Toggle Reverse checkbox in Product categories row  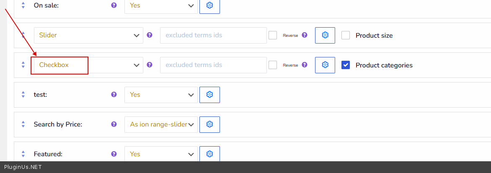click(273, 65)
